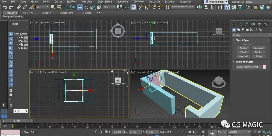The width and height of the screenshot is (272, 136).
Task: Click the Fixed window type button
Action: (x=243, y=52)
